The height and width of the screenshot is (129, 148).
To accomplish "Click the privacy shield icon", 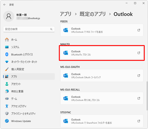I will (x=7, y=114).
